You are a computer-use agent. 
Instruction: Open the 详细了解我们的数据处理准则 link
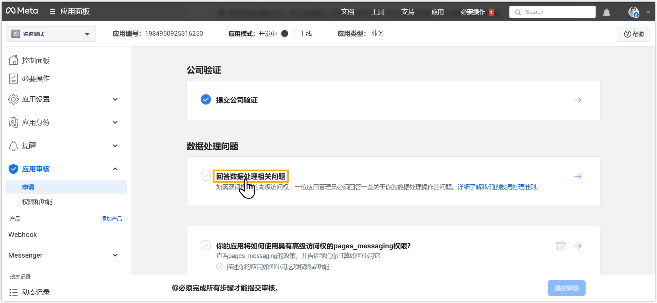[x=497, y=187]
